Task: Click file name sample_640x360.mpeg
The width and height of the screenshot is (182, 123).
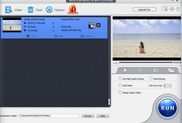Action: pyautogui.click(x=34, y=19)
